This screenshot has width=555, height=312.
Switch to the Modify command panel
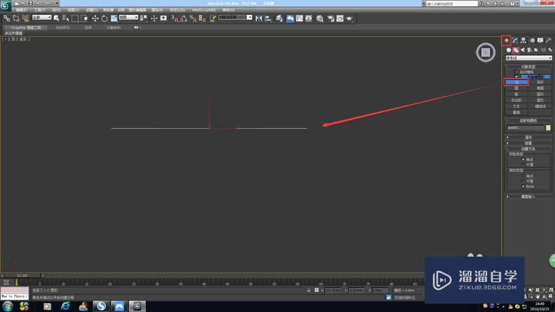tap(515, 40)
